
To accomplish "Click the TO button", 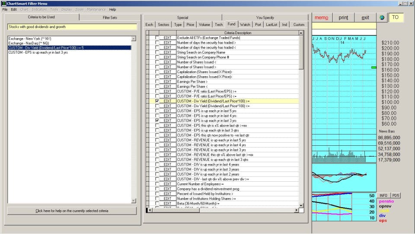I will 395,17.
